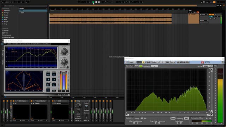226x127 pixels.
Task: Expand the second browser list row
Action: (x=20, y=13)
